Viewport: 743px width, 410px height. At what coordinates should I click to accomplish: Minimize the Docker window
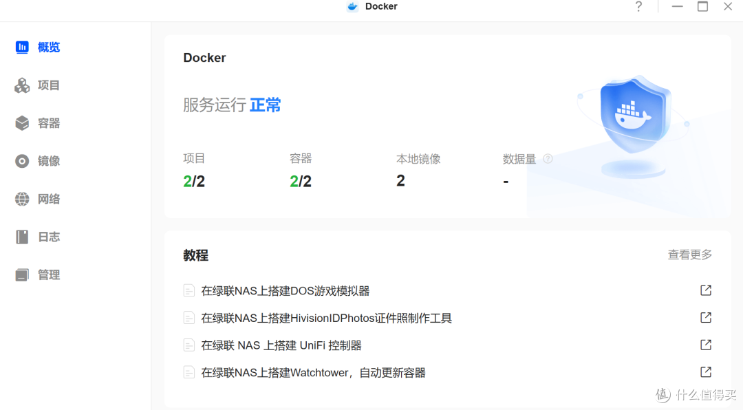click(x=677, y=7)
